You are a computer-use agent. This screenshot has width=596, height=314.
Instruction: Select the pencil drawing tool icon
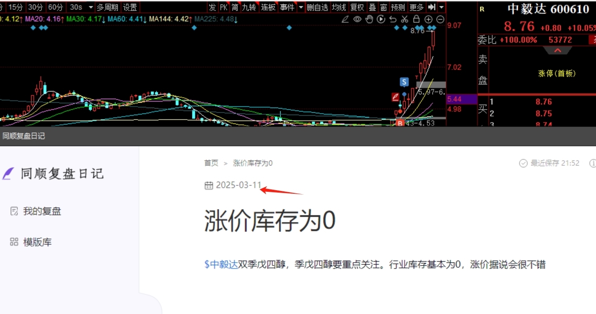click(345, 19)
